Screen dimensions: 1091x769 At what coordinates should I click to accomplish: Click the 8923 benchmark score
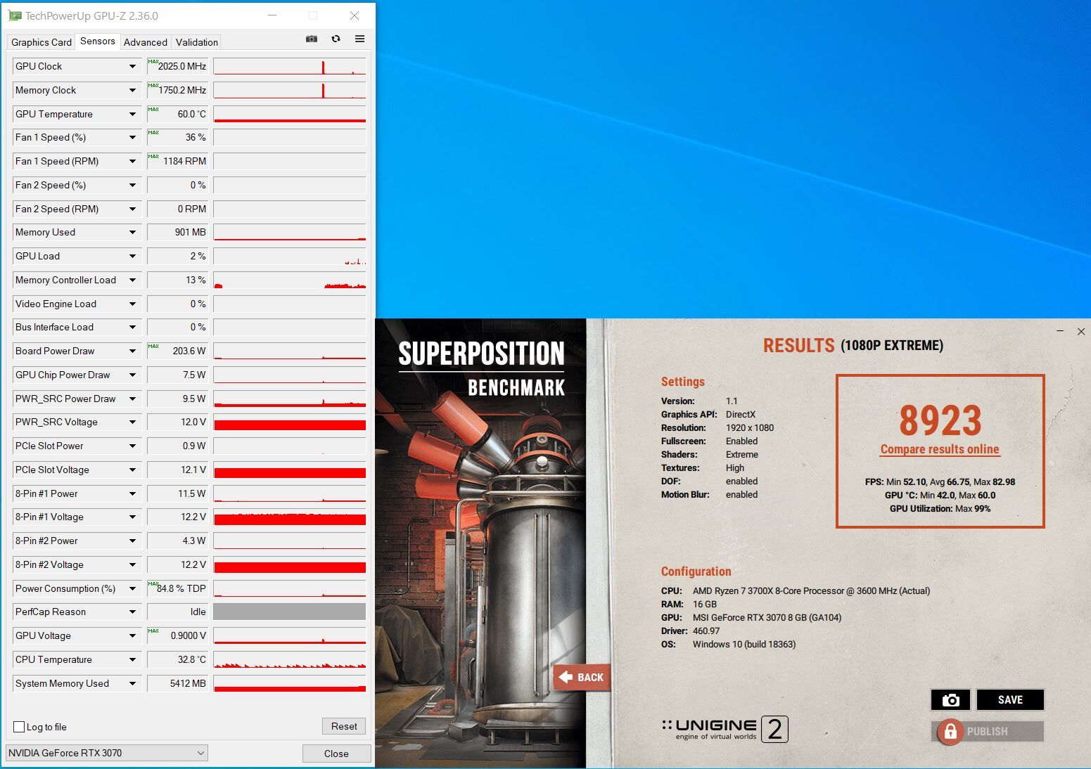tap(940, 420)
